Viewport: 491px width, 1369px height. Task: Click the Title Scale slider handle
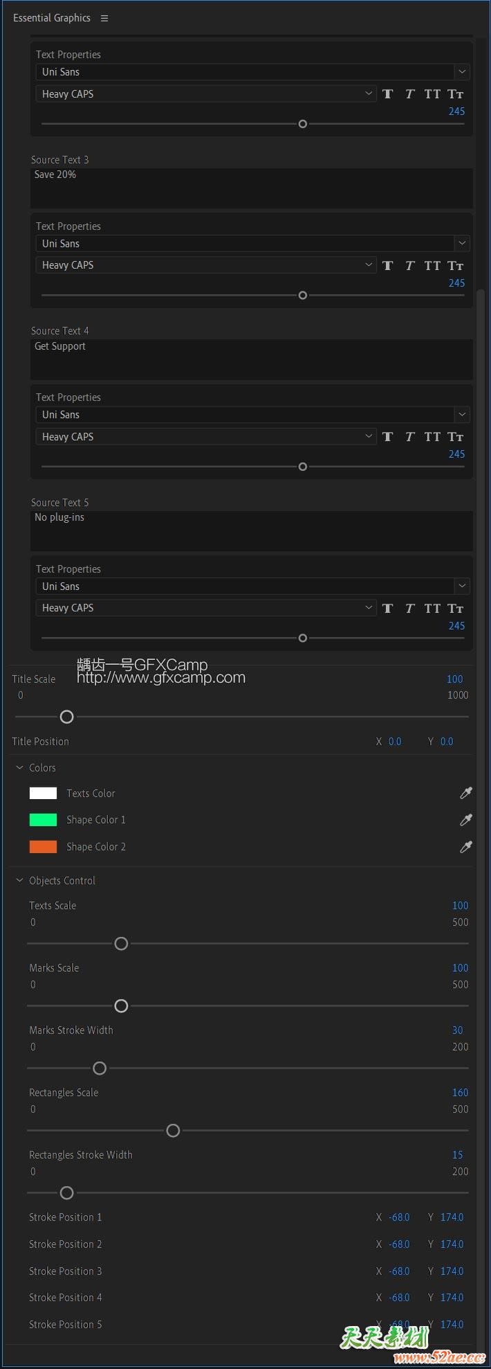[x=66, y=717]
